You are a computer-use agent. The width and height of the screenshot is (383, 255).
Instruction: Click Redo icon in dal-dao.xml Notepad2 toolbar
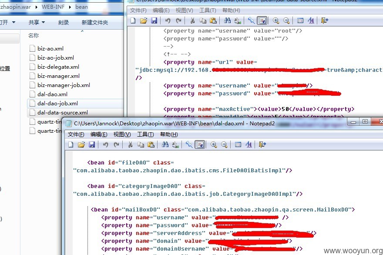point(116,144)
